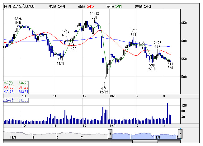Click the 日付 2019/03/08 date text
This screenshot has width=203, height=146.
point(19,6)
